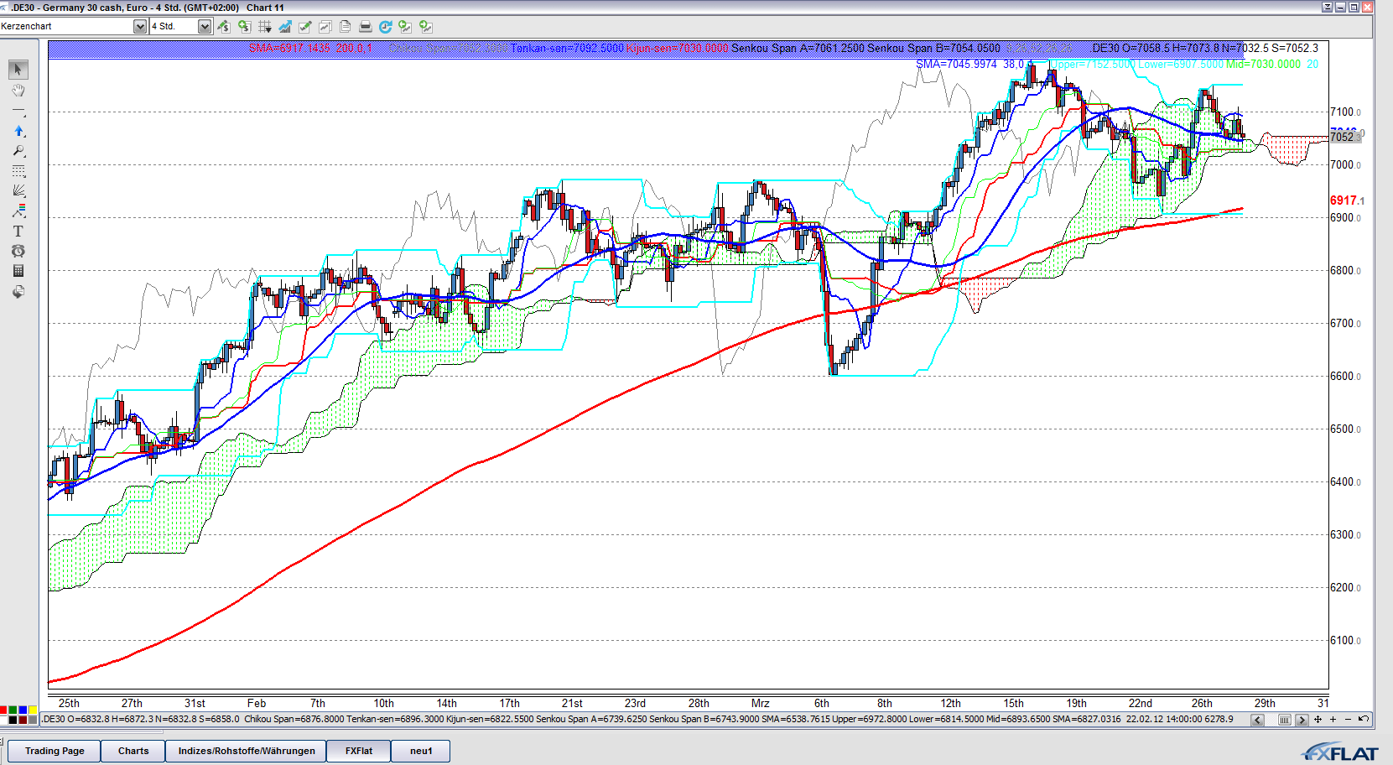Click the red color swatch

(3, 710)
